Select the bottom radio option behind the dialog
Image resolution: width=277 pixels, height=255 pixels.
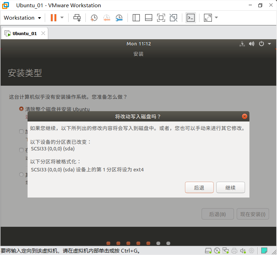[x=21, y=174]
